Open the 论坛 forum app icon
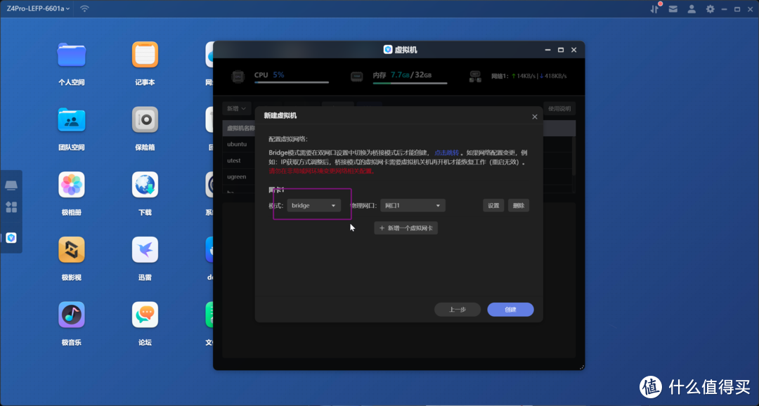 [x=145, y=315]
